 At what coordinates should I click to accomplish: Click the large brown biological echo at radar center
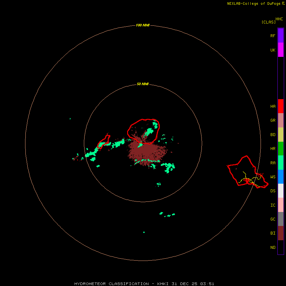[147, 152]
